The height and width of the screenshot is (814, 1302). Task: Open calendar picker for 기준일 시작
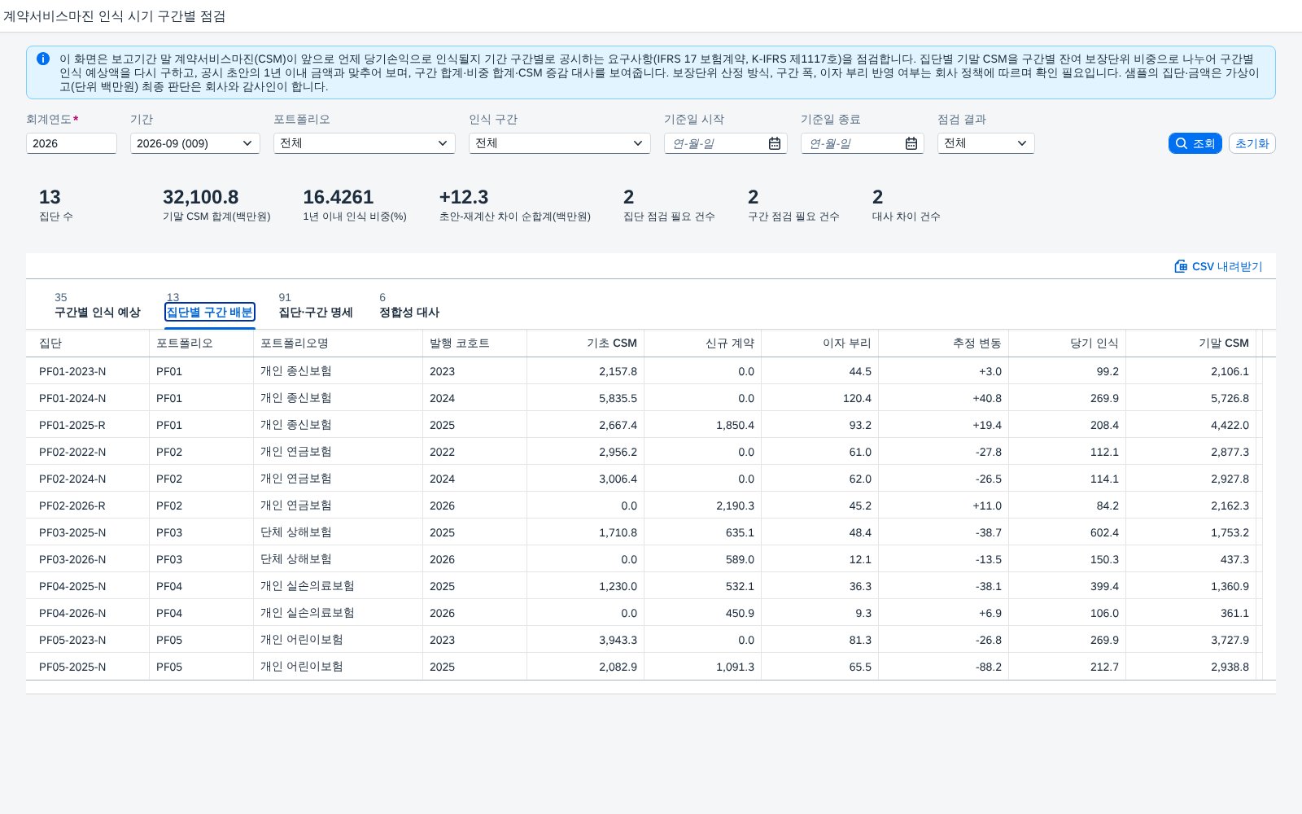click(775, 143)
